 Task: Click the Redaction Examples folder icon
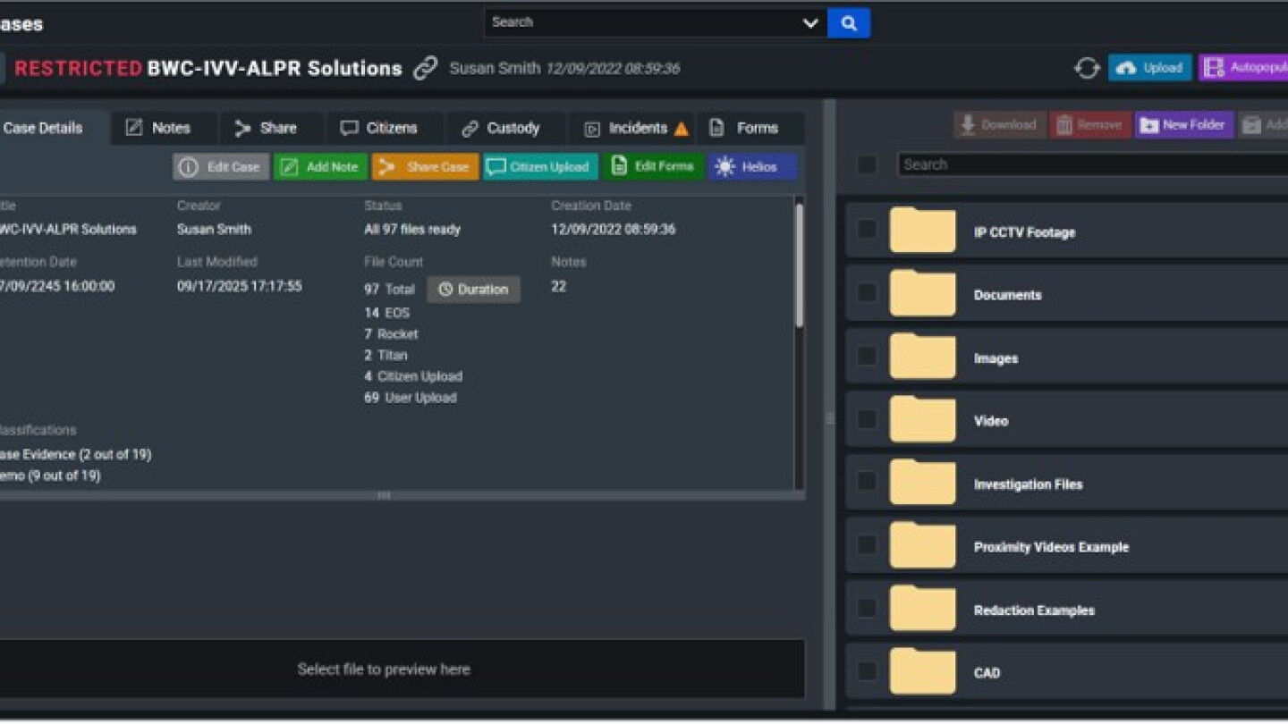(x=922, y=608)
